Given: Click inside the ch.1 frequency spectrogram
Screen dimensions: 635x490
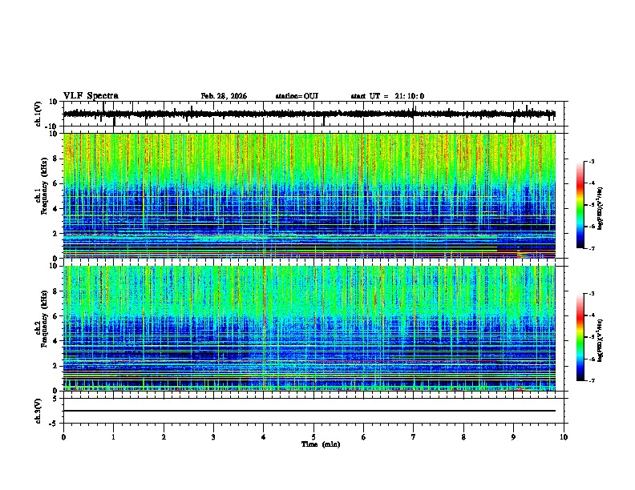Looking at the screenshot, I should (309, 195).
